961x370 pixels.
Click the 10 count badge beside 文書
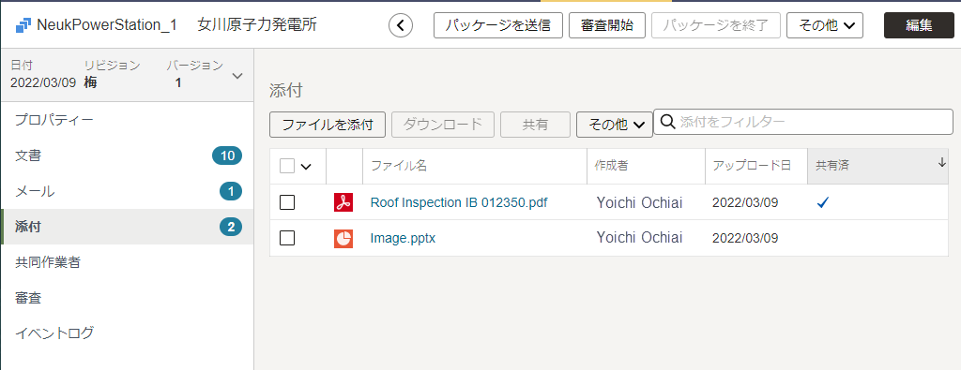click(227, 155)
